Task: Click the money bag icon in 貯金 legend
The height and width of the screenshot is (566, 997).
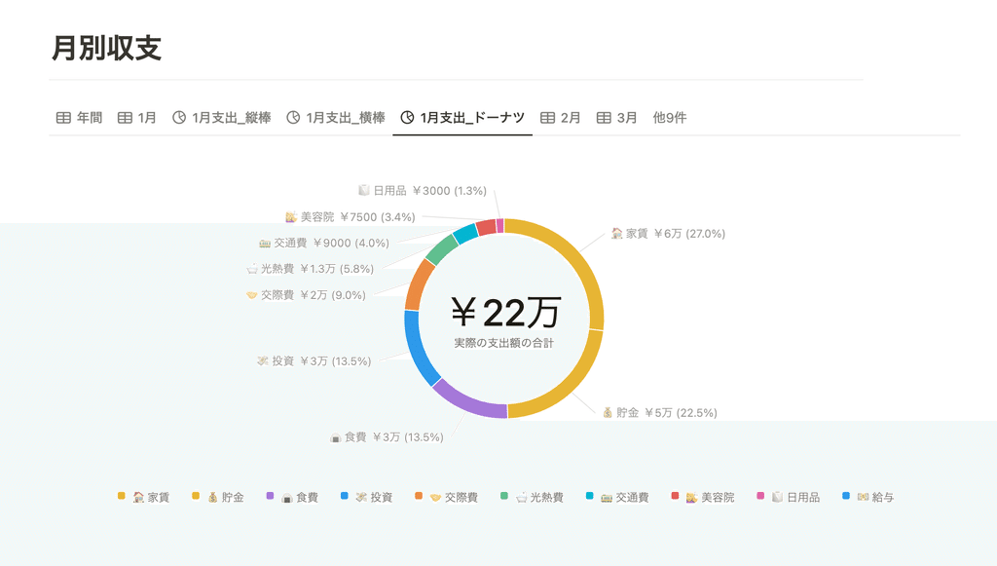Action: click(212, 497)
